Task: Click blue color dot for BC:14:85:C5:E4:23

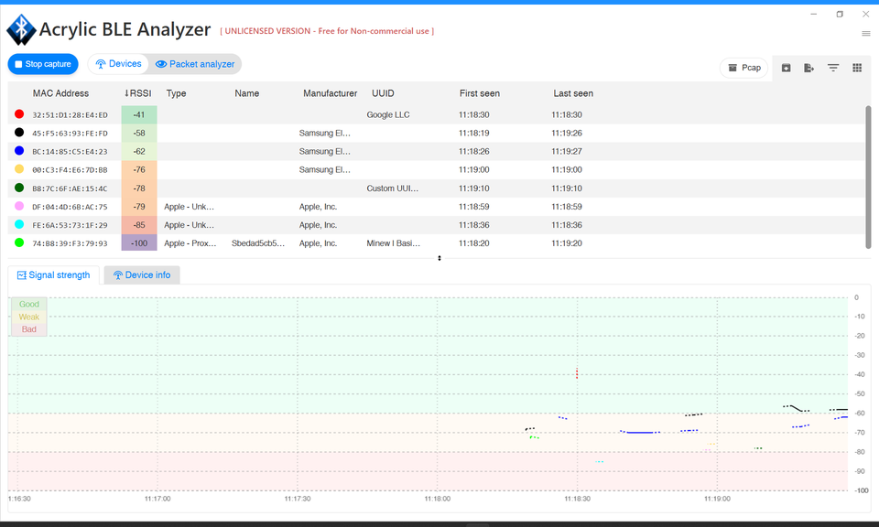Action: [x=19, y=151]
